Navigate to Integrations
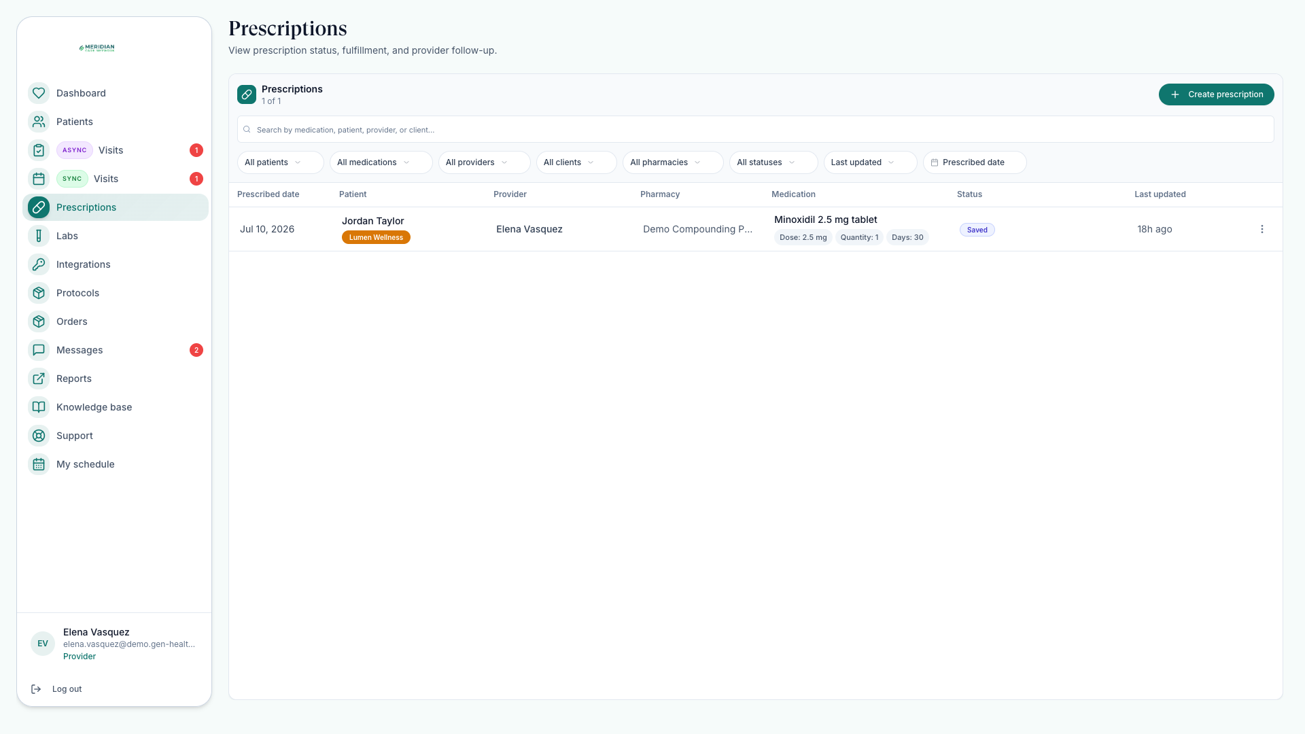This screenshot has width=1305, height=734. click(x=116, y=264)
